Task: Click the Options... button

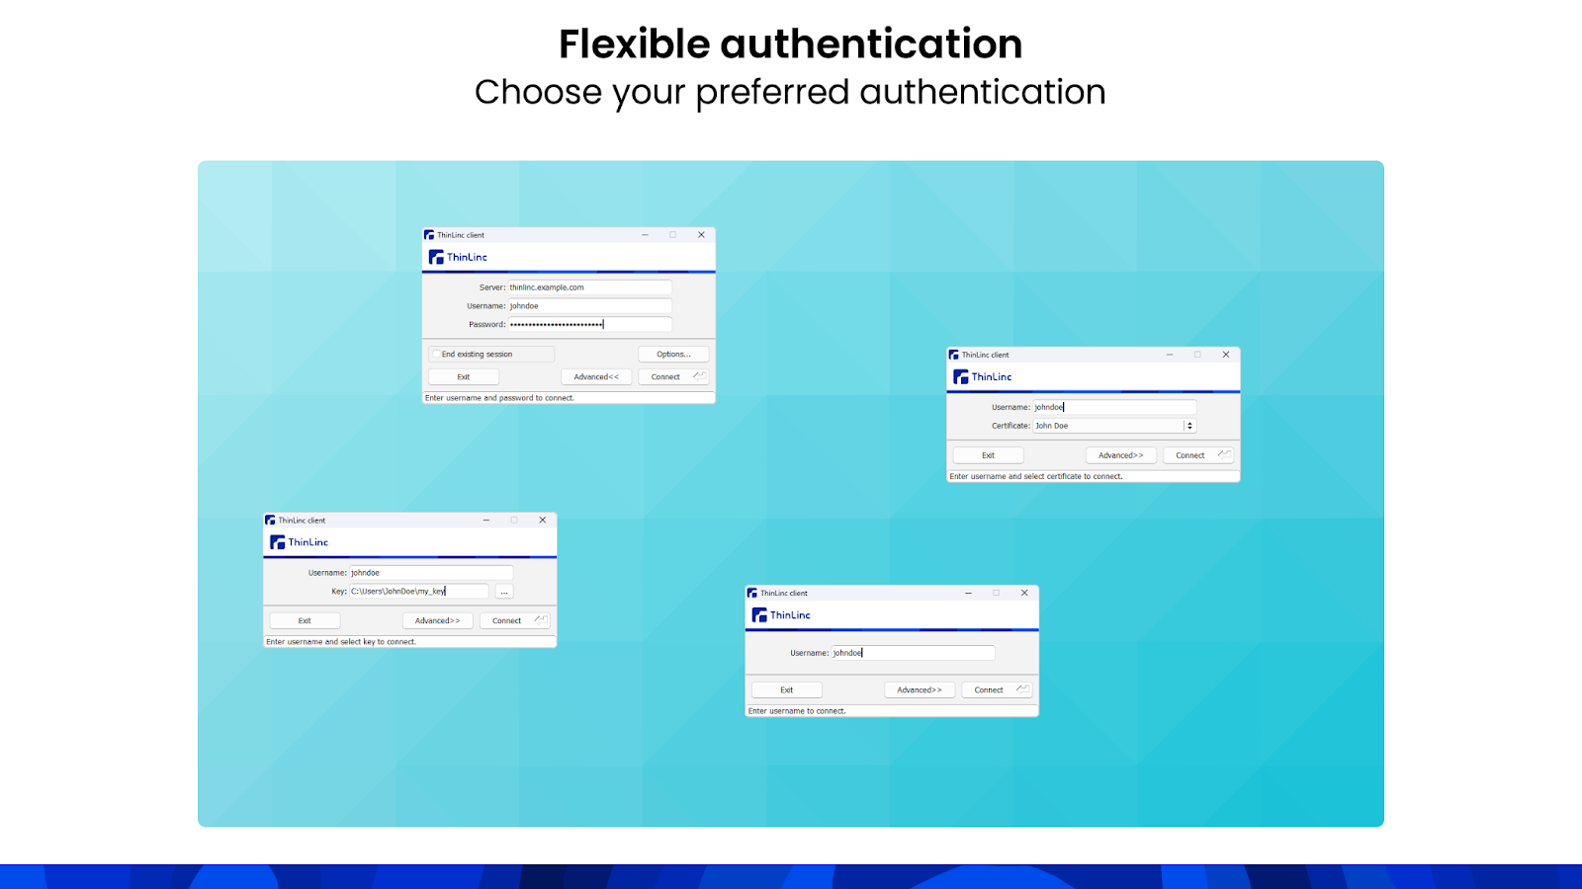Action: [673, 354]
